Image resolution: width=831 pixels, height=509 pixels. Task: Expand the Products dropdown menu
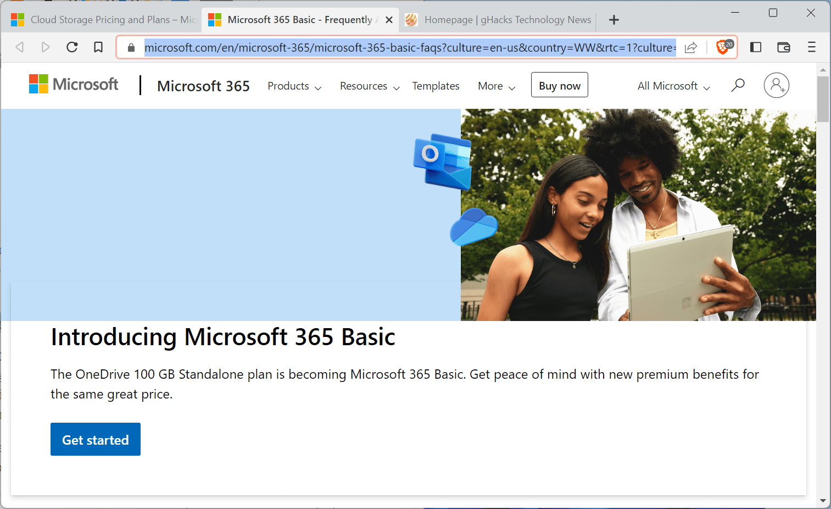pyautogui.click(x=294, y=86)
